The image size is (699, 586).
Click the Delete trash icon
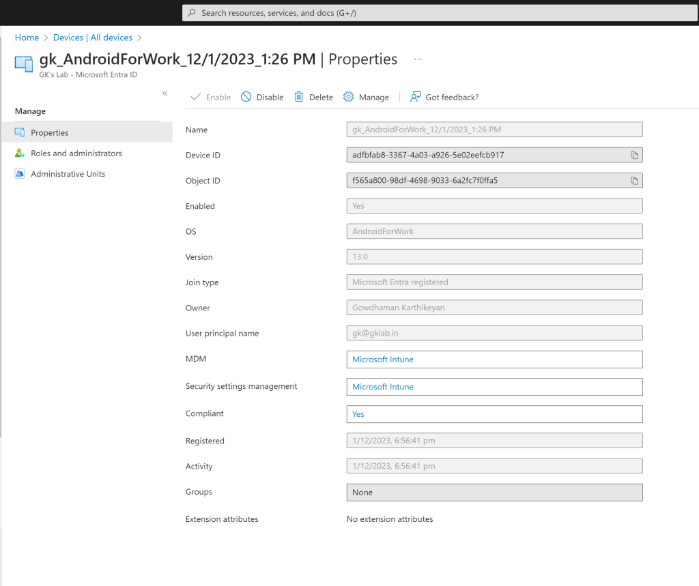[299, 97]
